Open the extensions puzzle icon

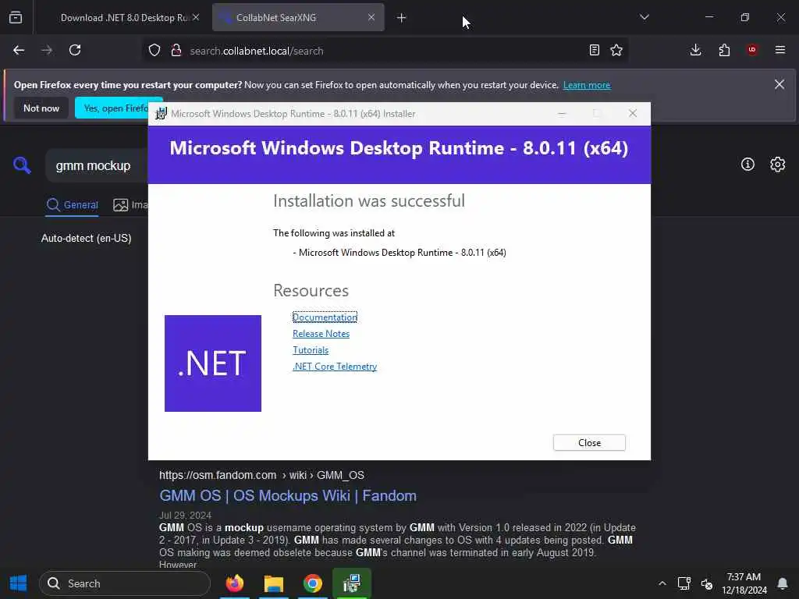tap(724, 50)
